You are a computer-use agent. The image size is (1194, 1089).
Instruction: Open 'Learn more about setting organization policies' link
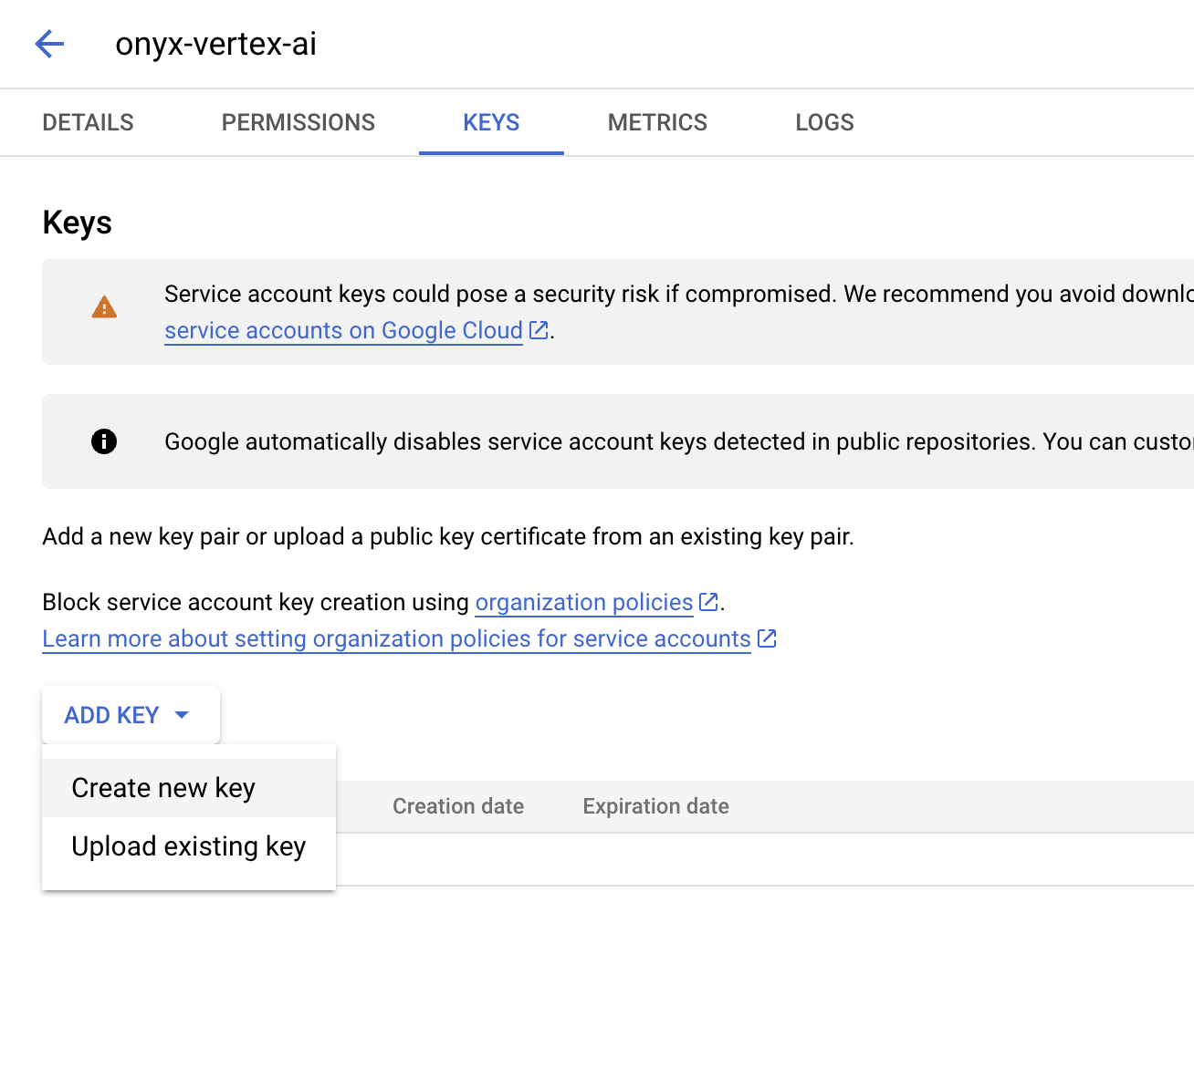396,638
